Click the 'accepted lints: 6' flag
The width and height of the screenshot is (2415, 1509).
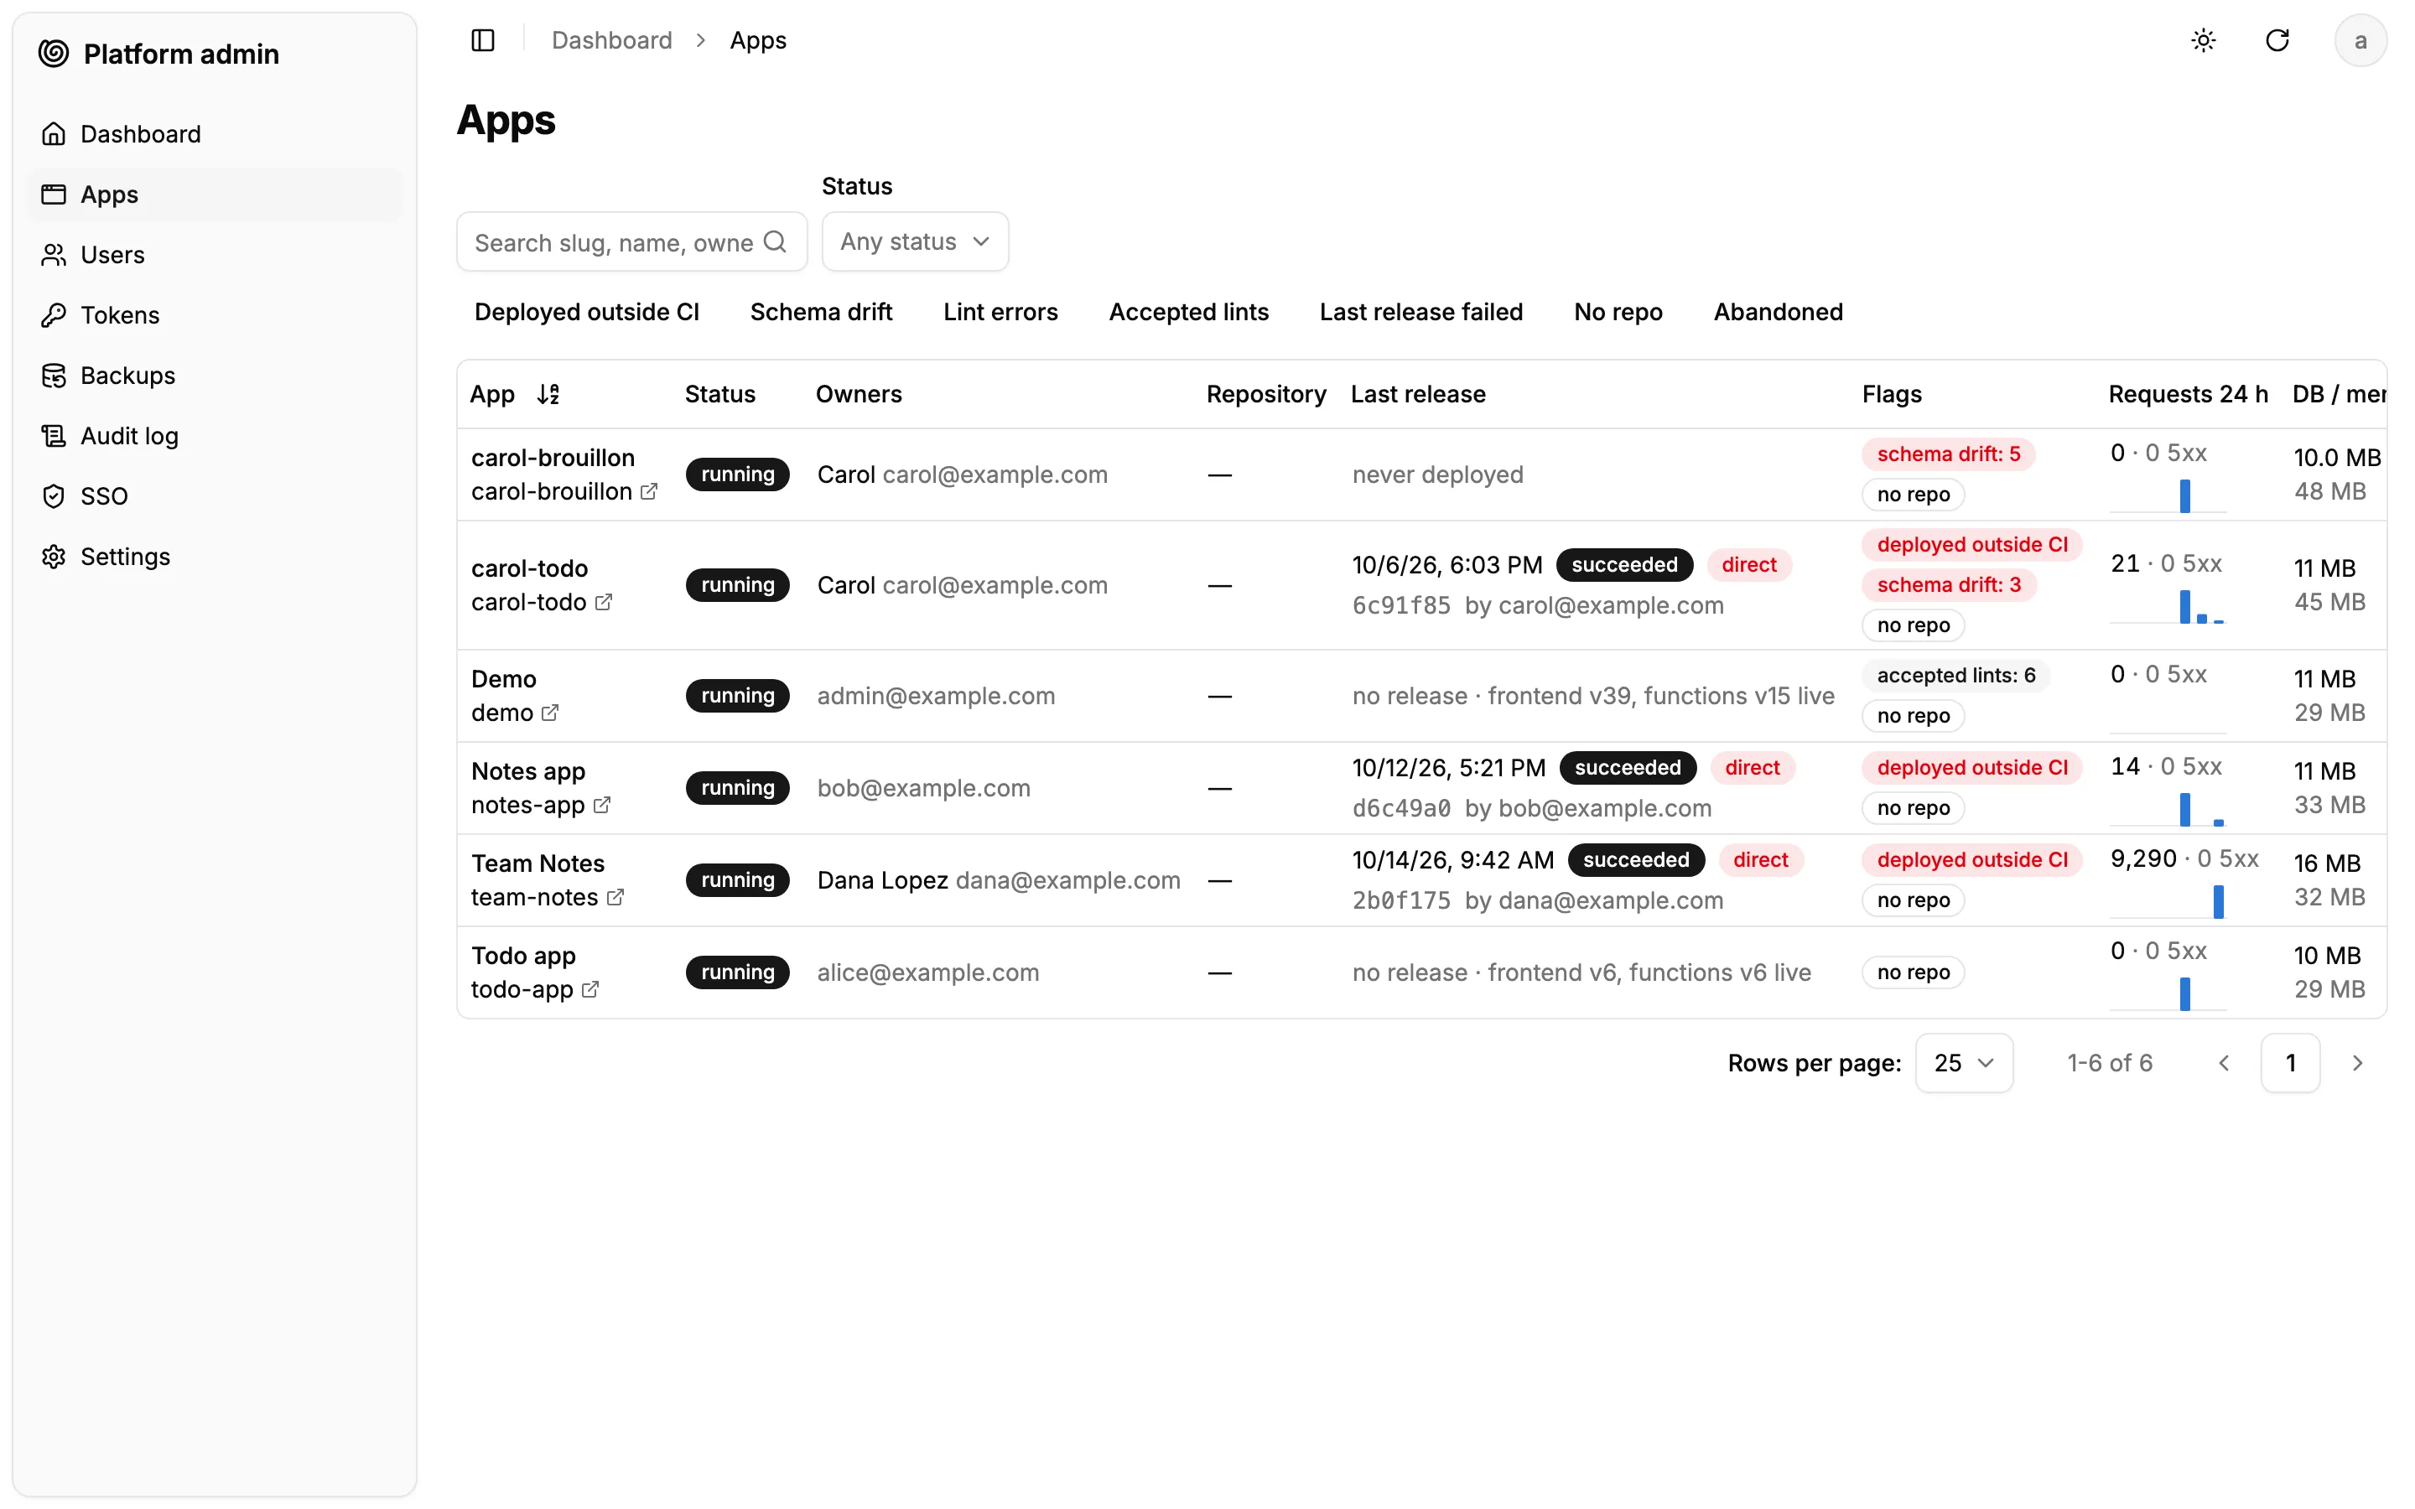click(x=1956, y=676)
